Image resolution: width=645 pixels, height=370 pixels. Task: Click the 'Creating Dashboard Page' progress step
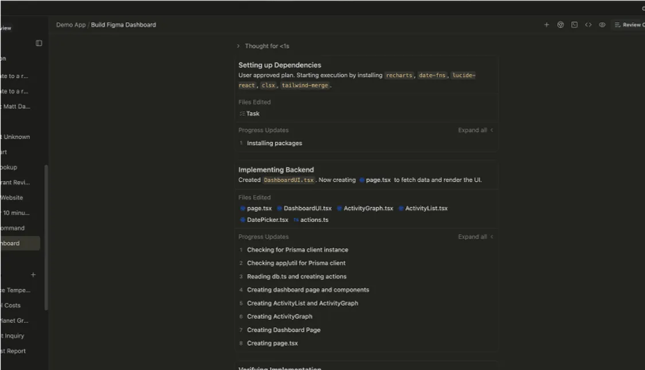[283, 330]
